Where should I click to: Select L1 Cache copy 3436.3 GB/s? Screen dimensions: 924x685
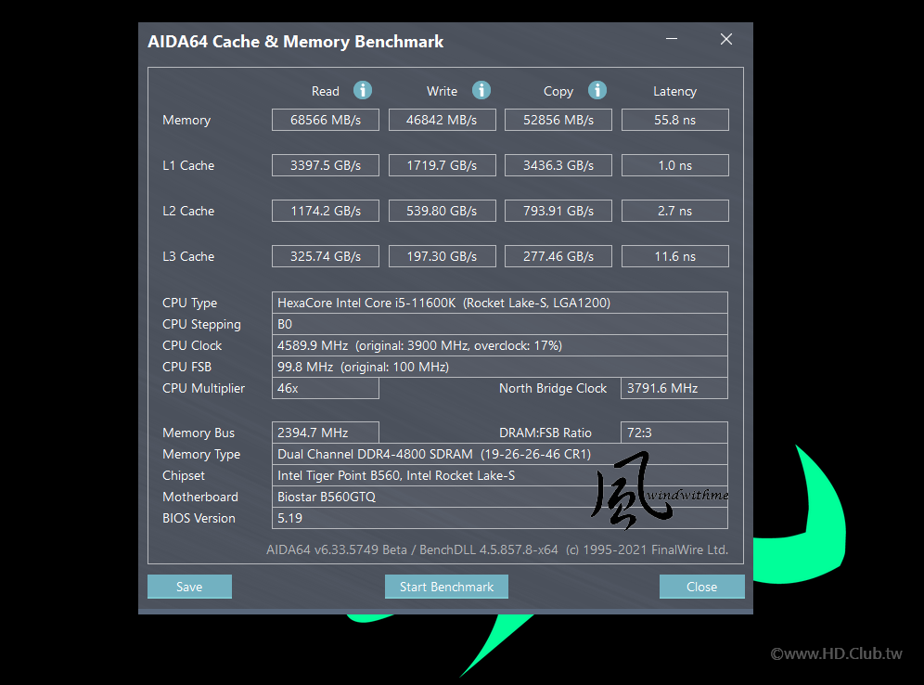pyautogui.click(x=558, y=165)
